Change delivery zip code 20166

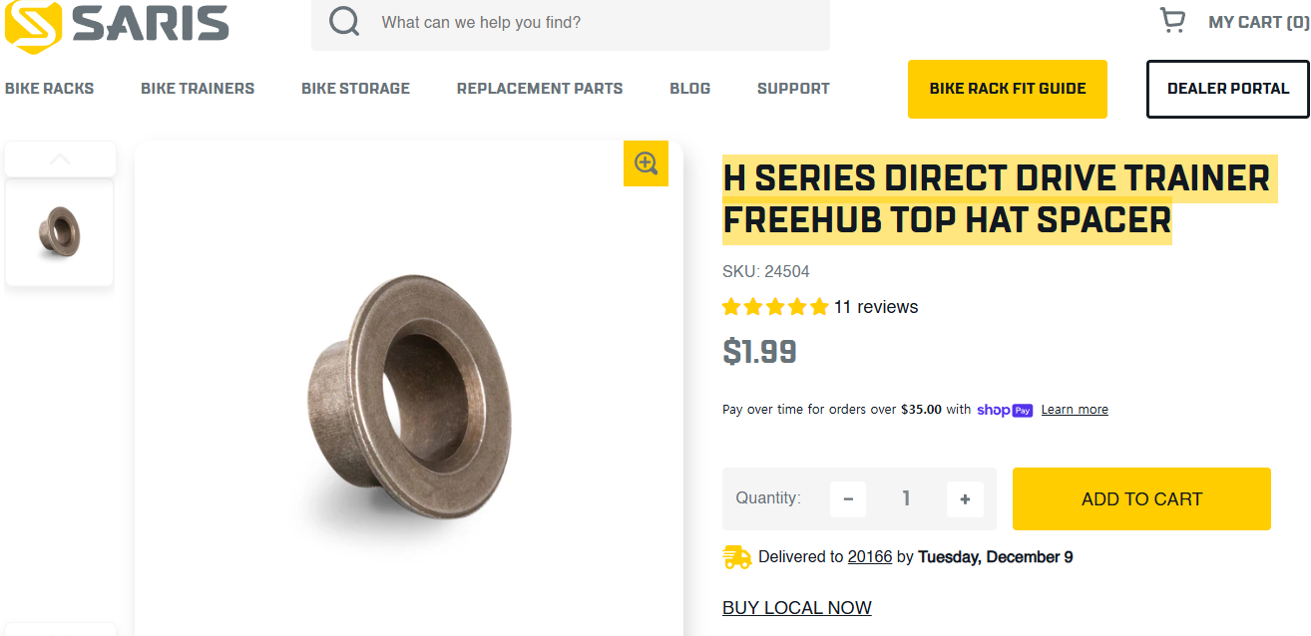click(x=870, y=557)
